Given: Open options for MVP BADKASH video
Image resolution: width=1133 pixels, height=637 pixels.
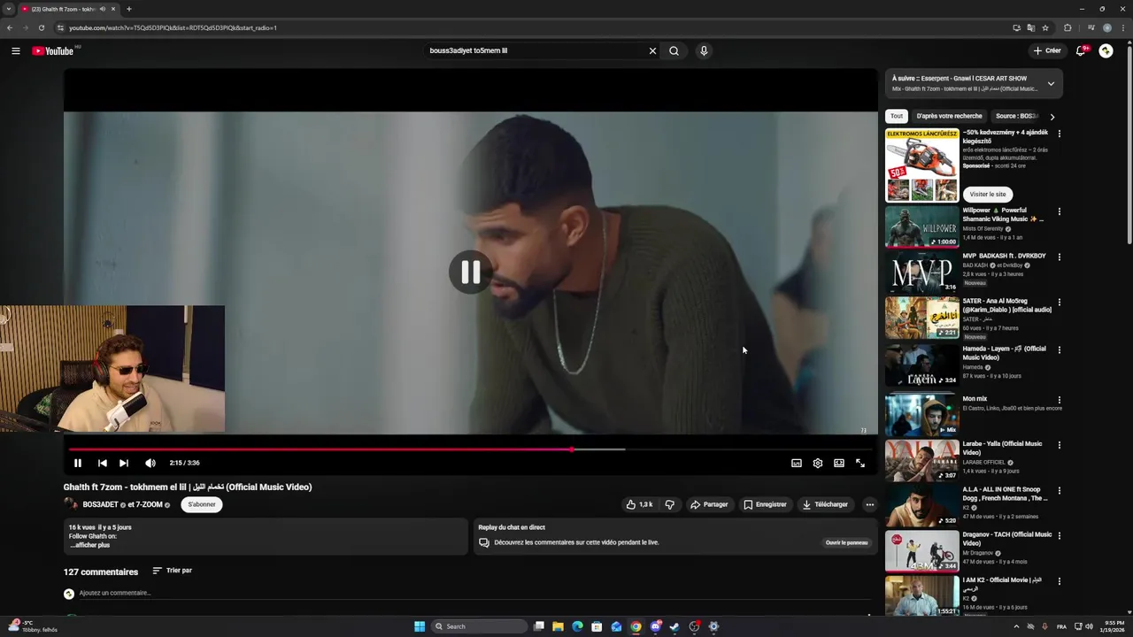Looking at the screenshot, I should 1059,257.
